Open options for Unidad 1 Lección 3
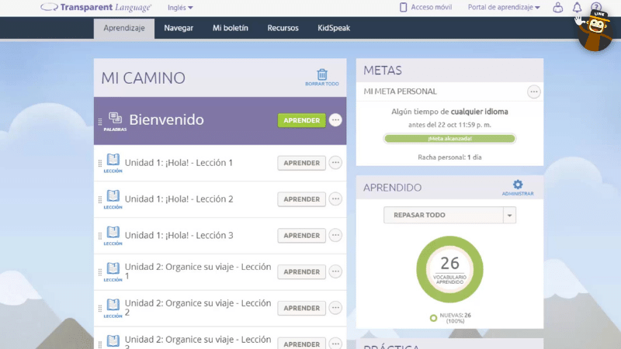621x349 pixels. point(335,235)
